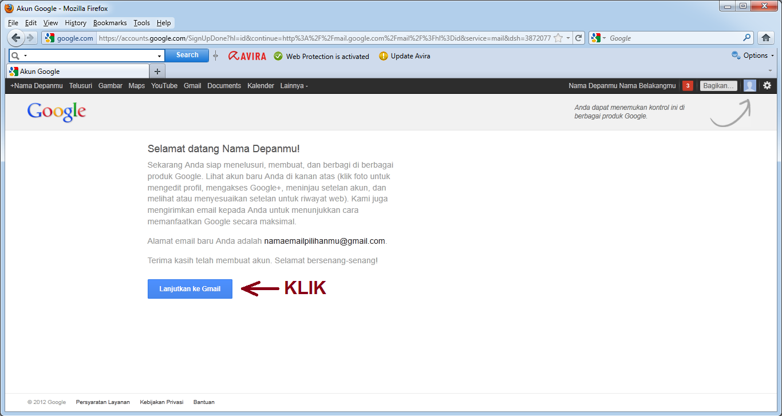The width and height of the screenshot is (782, 416).
Task: Click the Web Protection activated status icon
Action: click(278, 56)
